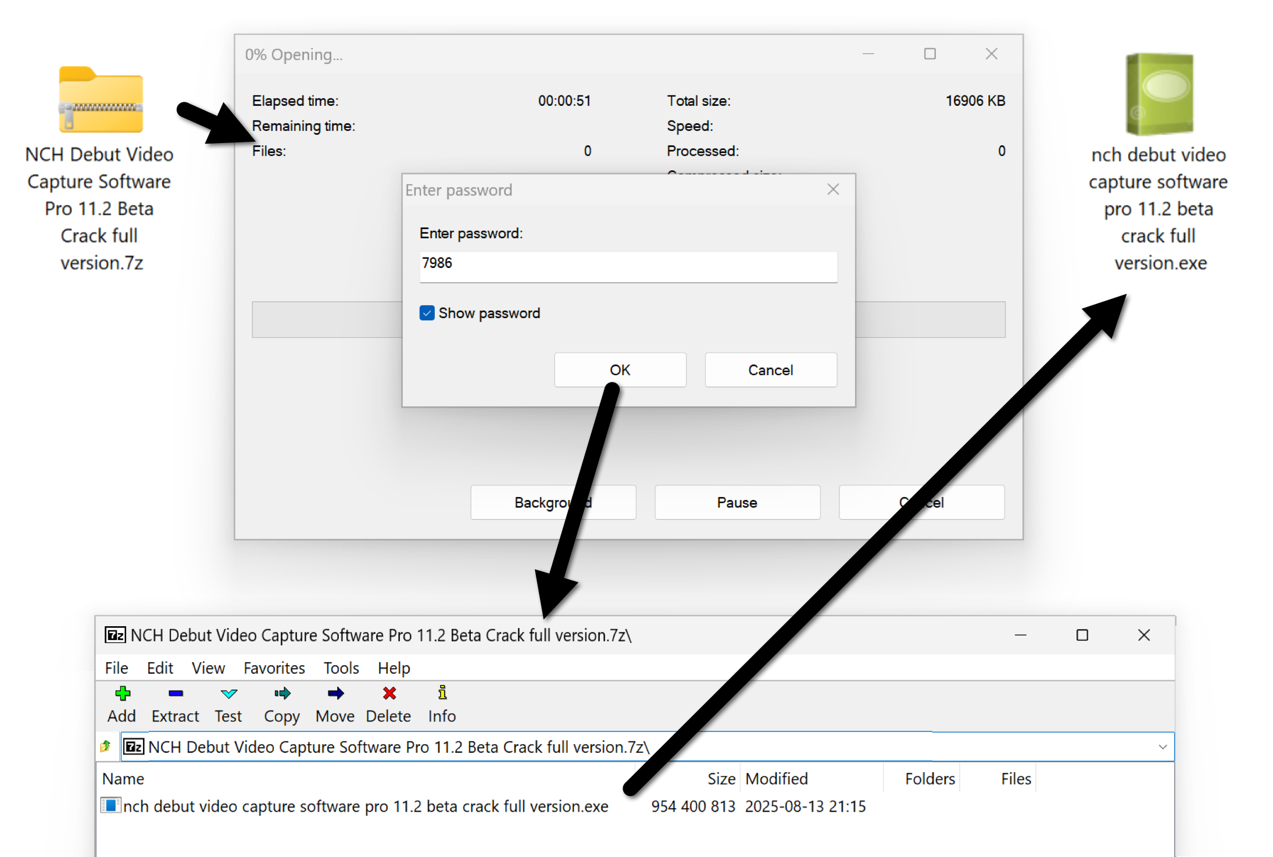This screenshot has width=1273, height=857.
Task: Click the Copy toolbar icon
Action: [282, 693]
